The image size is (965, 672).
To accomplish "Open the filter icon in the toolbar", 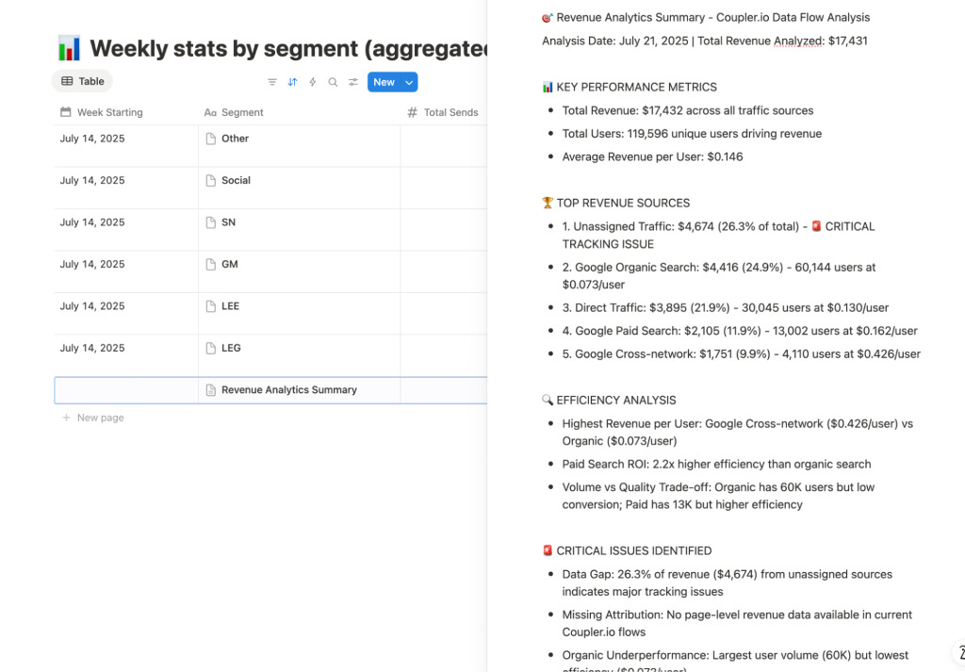I will 272,82.
